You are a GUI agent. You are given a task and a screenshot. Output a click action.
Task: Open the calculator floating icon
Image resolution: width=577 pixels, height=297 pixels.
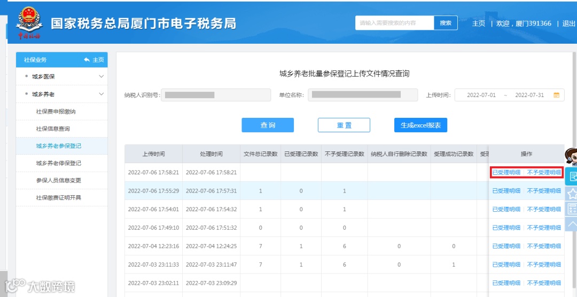572,208
